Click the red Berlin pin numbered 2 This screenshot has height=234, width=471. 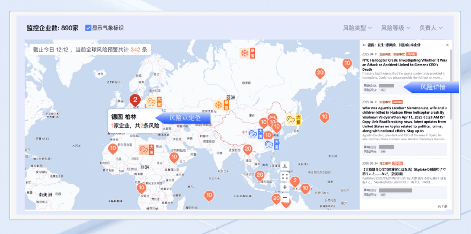tap(135, 100)
